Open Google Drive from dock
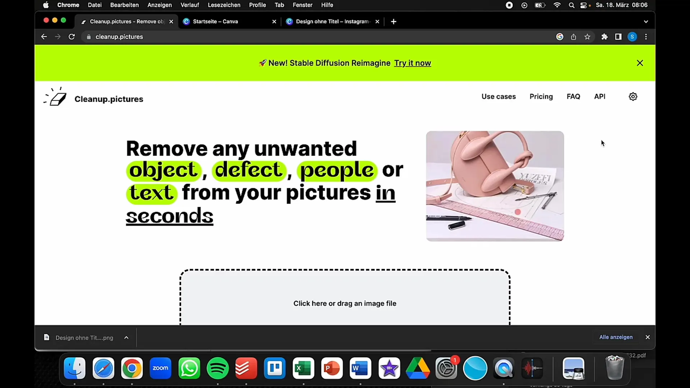 point(418,368)
